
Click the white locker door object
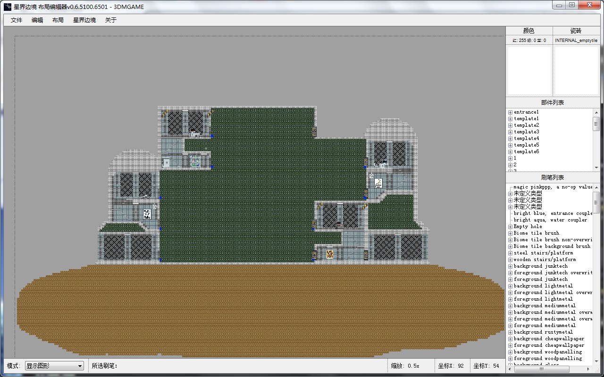(166, 162)
